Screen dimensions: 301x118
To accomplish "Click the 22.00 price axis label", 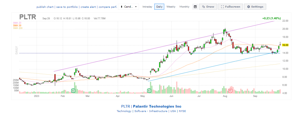I will click(x=286, y=21).
